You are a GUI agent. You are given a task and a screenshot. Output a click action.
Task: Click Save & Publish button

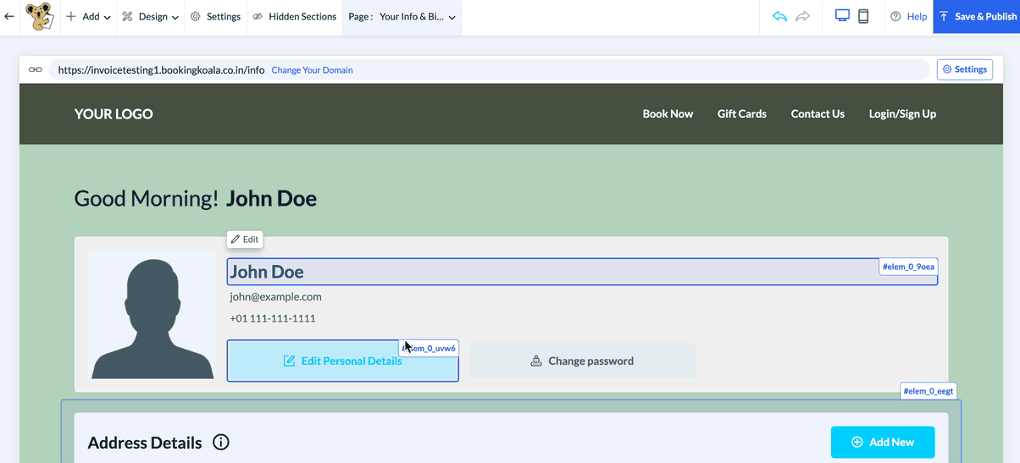click(977, 17)
